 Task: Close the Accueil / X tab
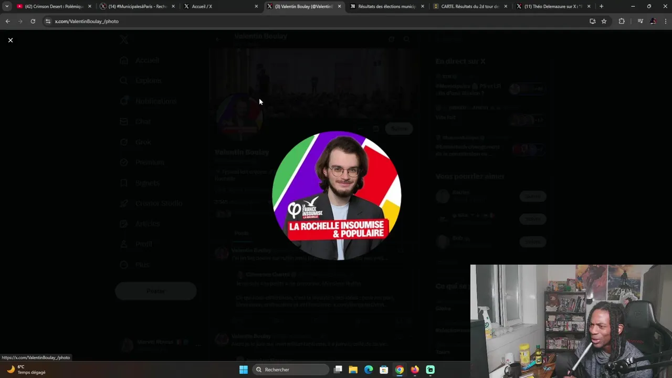tap(256, 6)
